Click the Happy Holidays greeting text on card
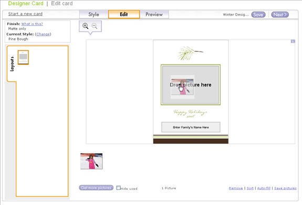This screenshot has height=205, width=302. pos(190,113)
